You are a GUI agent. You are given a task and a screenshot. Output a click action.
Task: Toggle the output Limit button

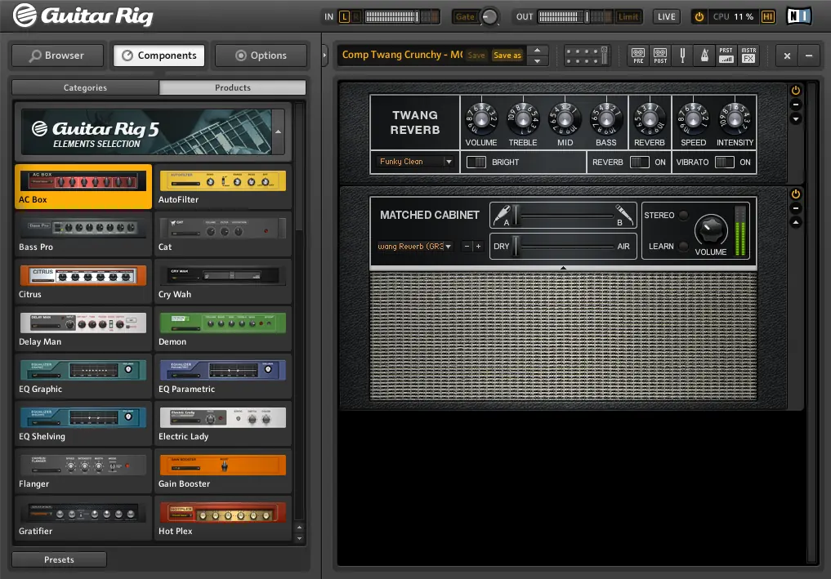(628, 17)
